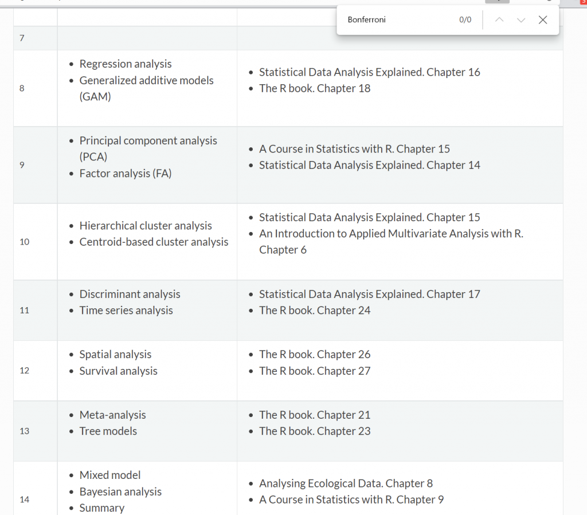
Task: Click 'Meta-analysis' topic text
Action: pyautogui.click(x=113, y=415)
